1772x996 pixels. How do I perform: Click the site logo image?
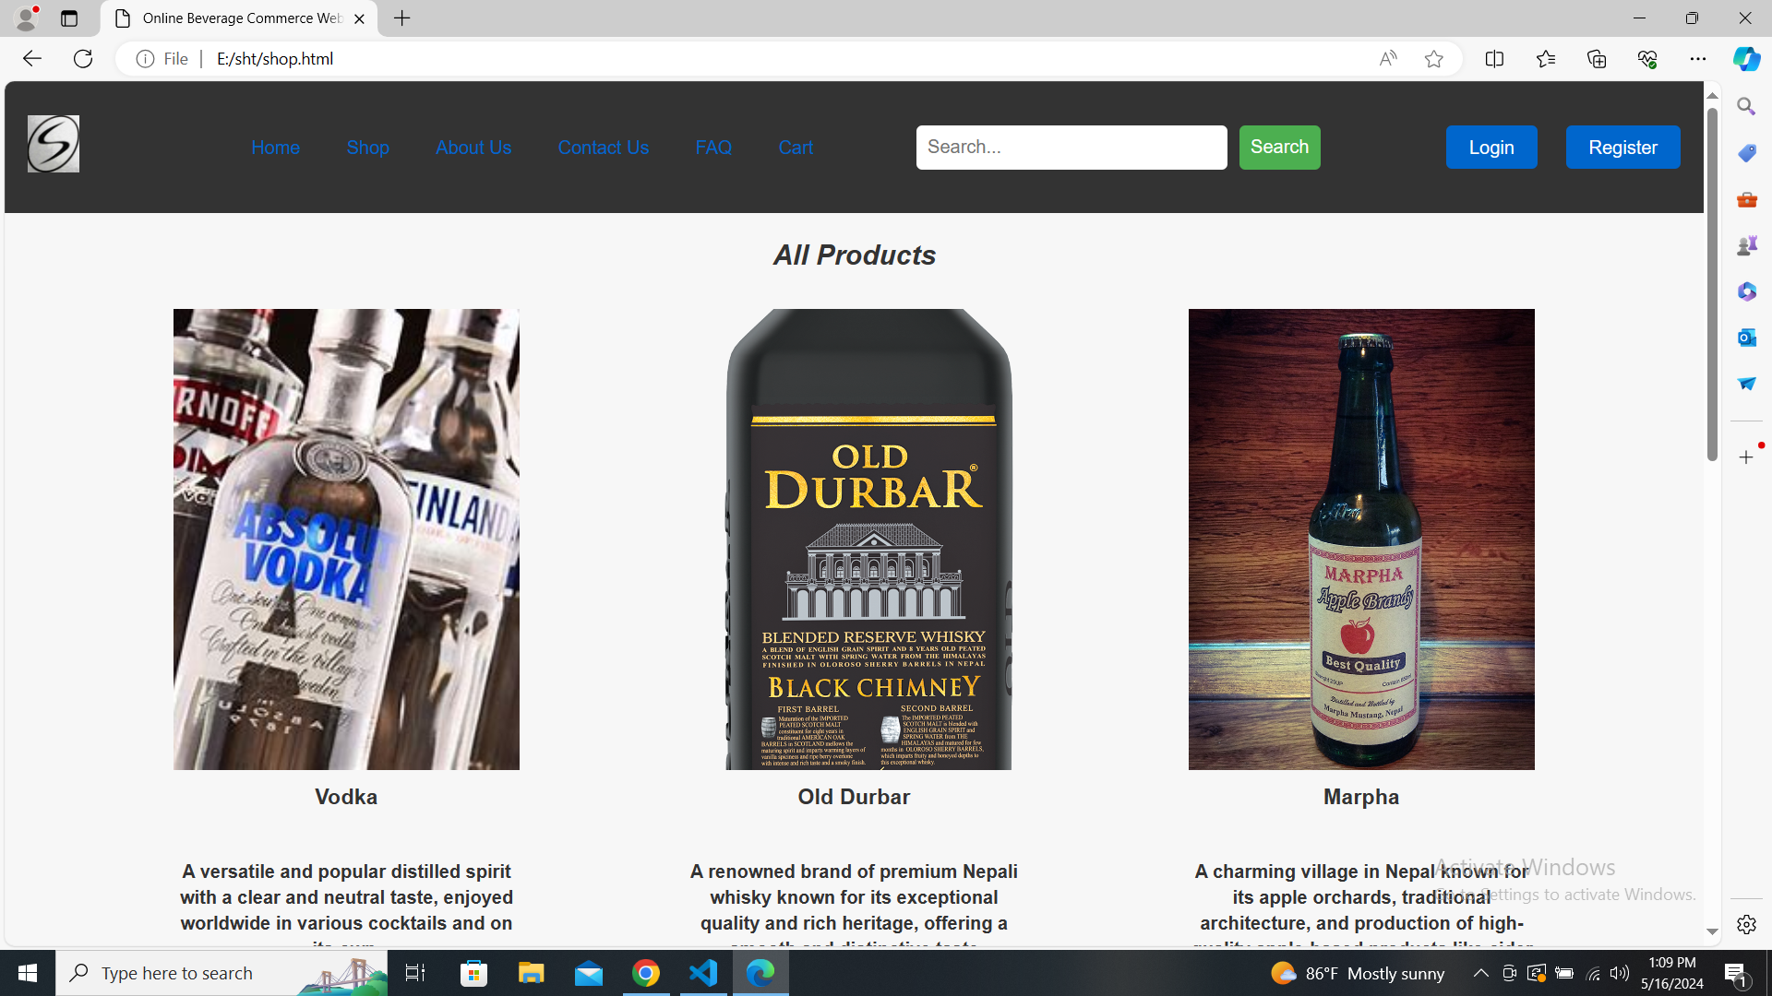pos(53,144)
